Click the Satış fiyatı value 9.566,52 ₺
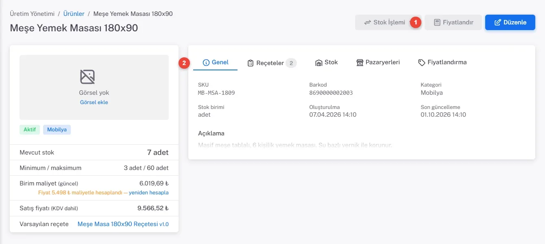 (153, 208)
